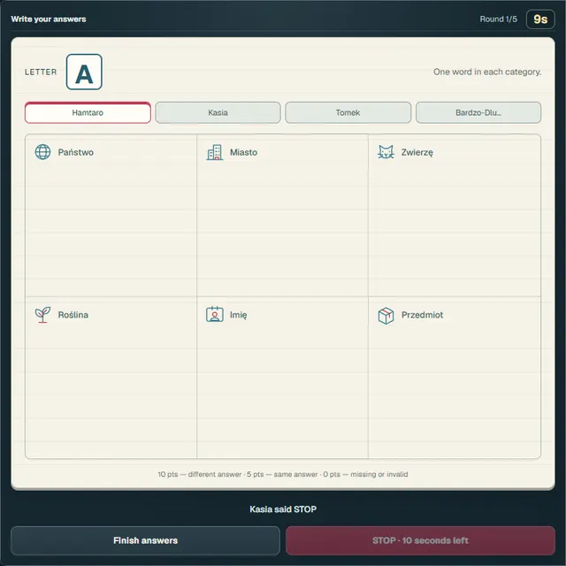Click the Państwo category label
The width and height of the screenshot is (566, 566).
tap(76, 152)
